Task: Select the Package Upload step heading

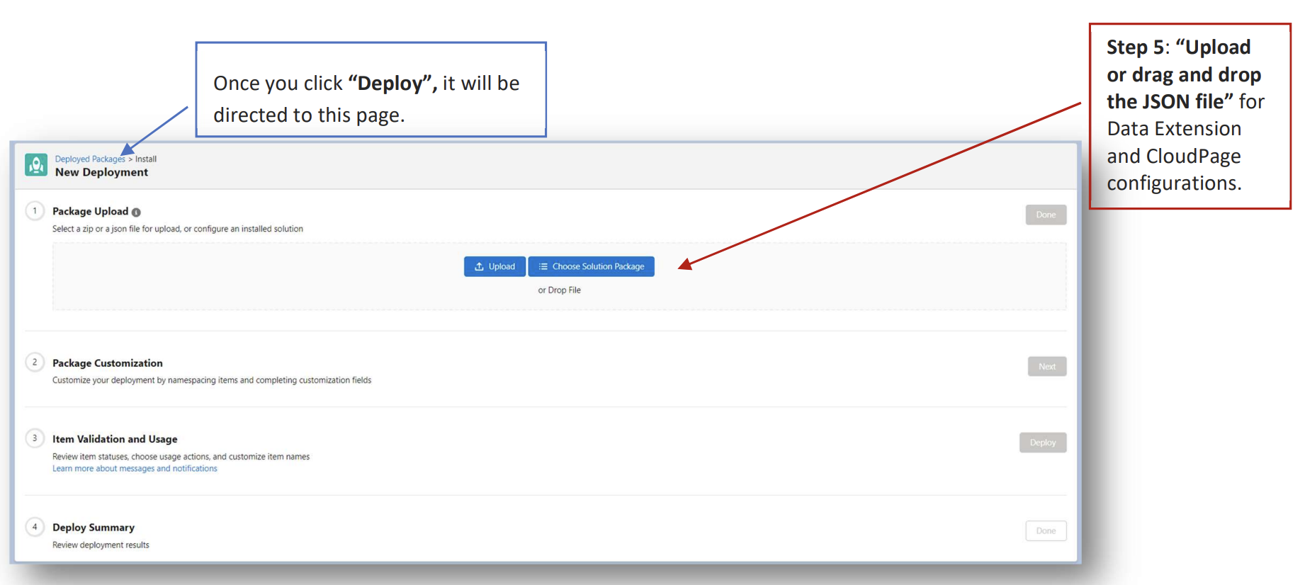Action: 90,211
